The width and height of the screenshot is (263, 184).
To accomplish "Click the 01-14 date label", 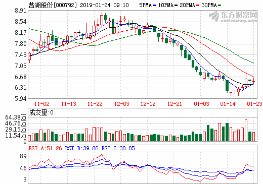I will 228,104.
